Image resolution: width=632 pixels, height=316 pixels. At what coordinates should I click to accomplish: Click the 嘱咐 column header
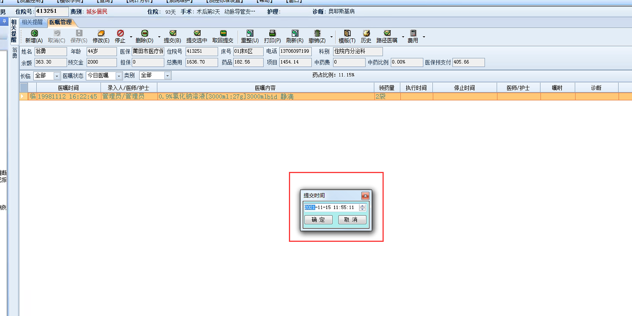click(558, 88)
